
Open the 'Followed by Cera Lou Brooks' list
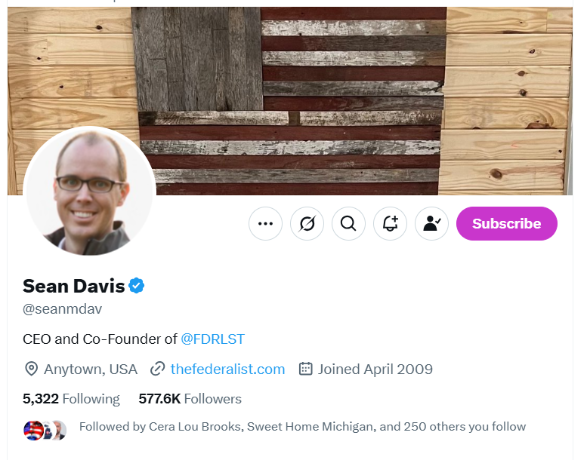(x=302, y=427)
